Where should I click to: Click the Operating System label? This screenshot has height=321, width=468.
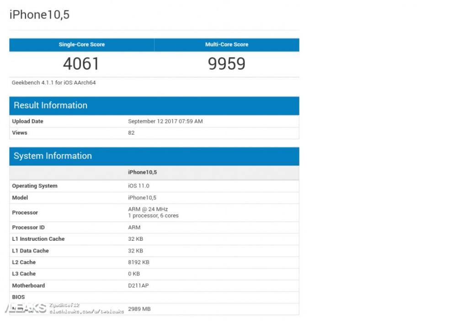35,186
